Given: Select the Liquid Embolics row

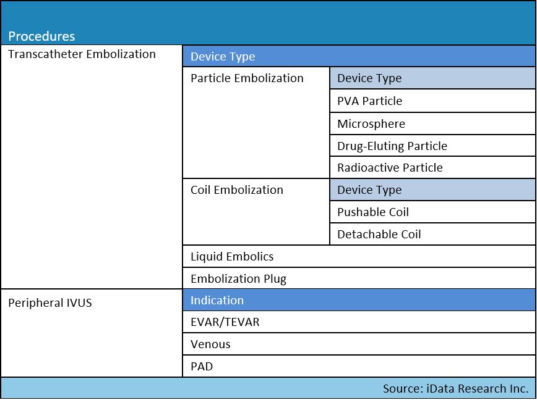Looking at the screenshot, I should (x=359, y=257).
